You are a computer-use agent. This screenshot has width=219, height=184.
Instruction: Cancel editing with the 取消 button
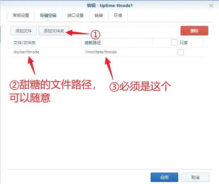point(195,177)
